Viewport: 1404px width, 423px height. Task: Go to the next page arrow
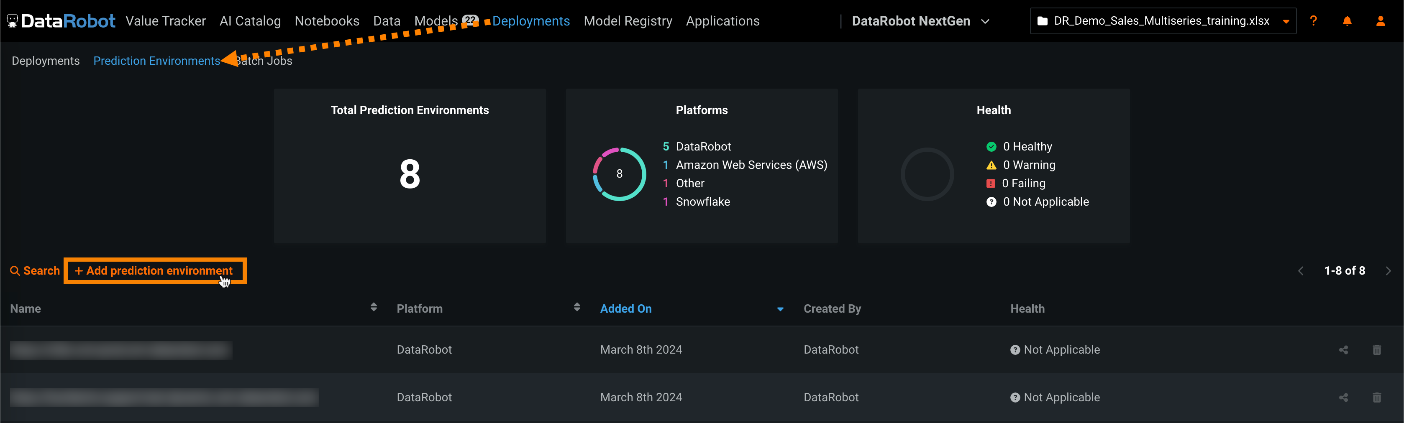(1388, 271)
